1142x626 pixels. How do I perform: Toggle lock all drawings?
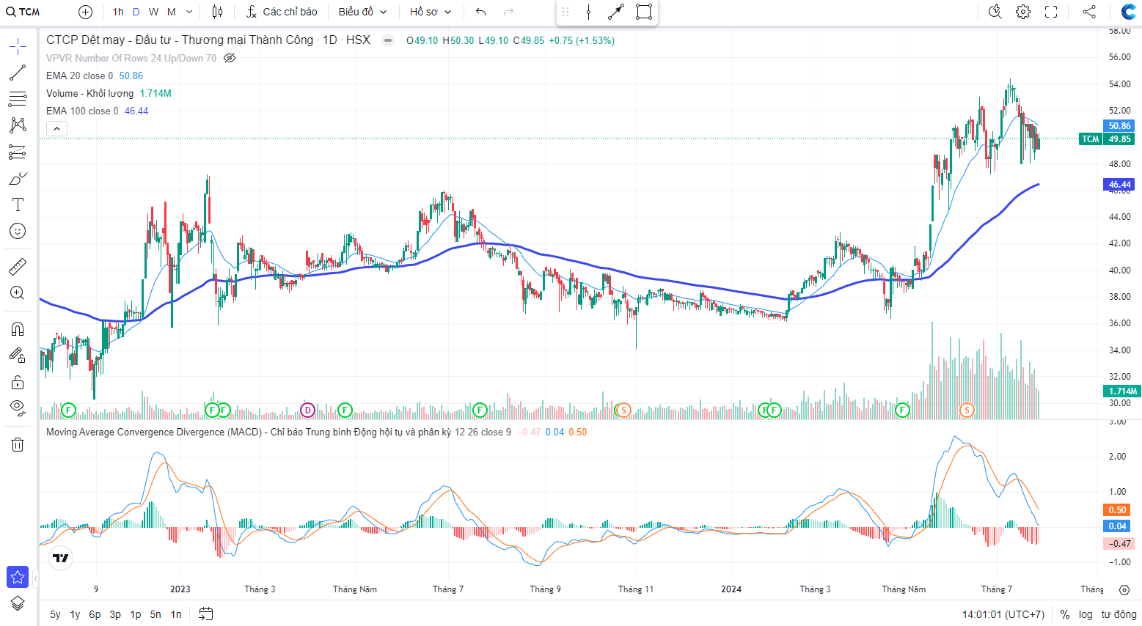18,382
